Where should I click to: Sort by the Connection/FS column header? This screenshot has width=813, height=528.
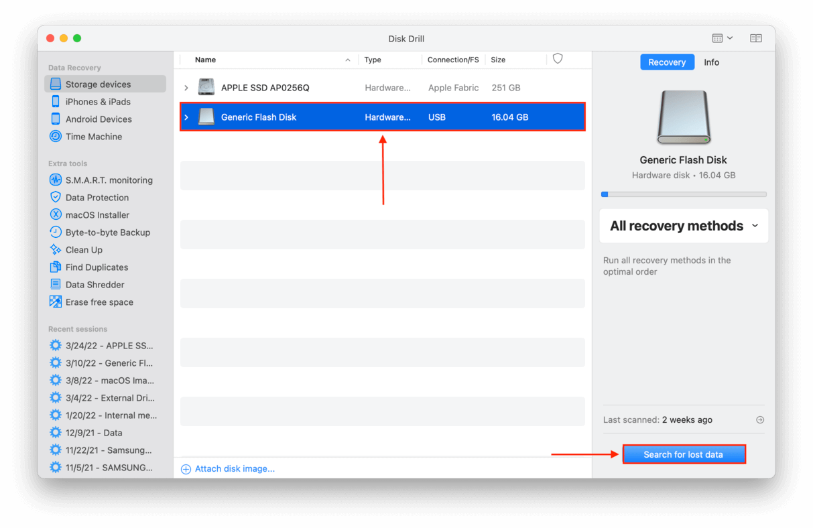tap(454, 60)
